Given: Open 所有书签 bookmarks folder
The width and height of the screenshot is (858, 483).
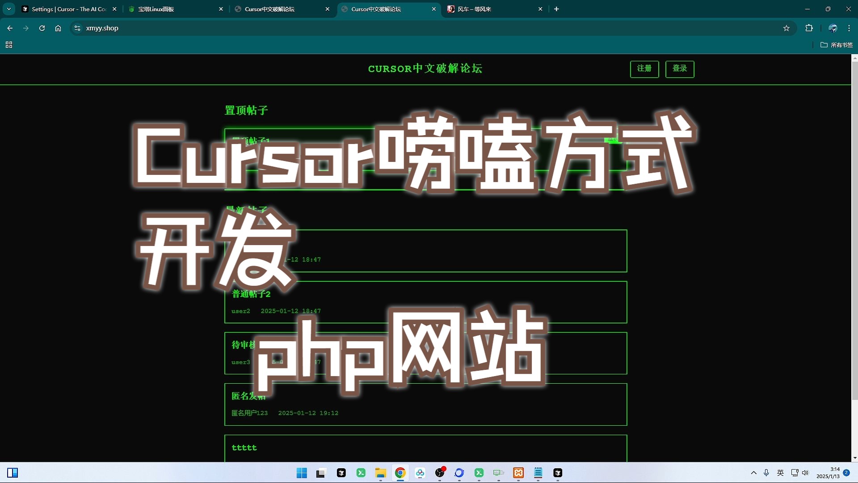Looking at the screenshot, I should click(x=837, y=45).
